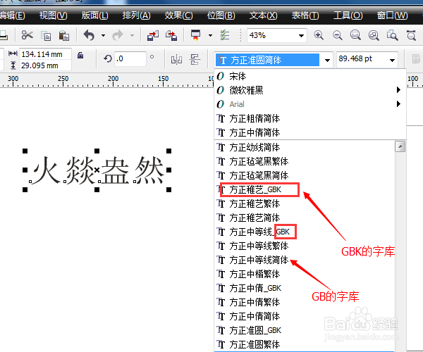This screenshot has height=352, width=423.
Task: Select 方正毡笔黑繁体 font
Action: click(305, 161)
